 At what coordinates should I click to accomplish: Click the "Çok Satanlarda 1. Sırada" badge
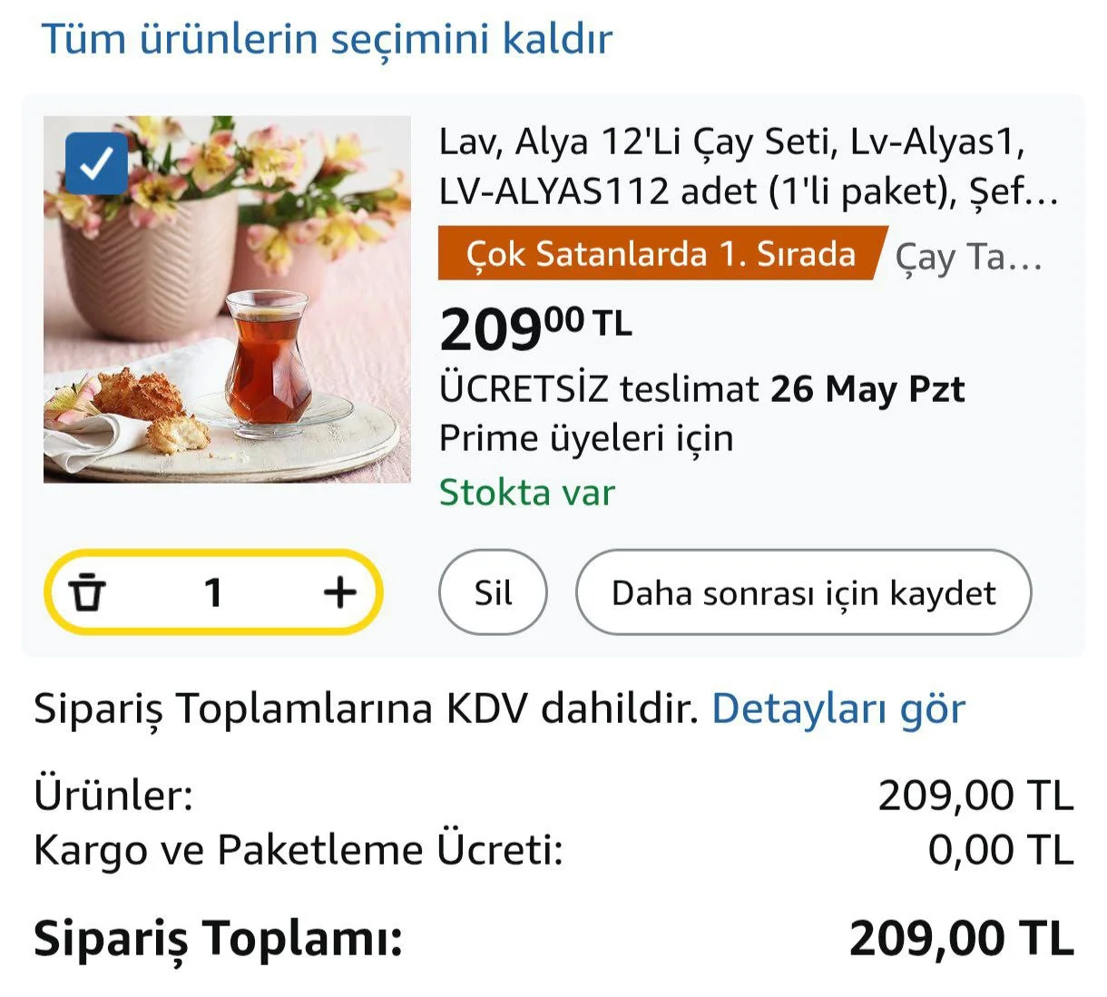coord(660,254)
